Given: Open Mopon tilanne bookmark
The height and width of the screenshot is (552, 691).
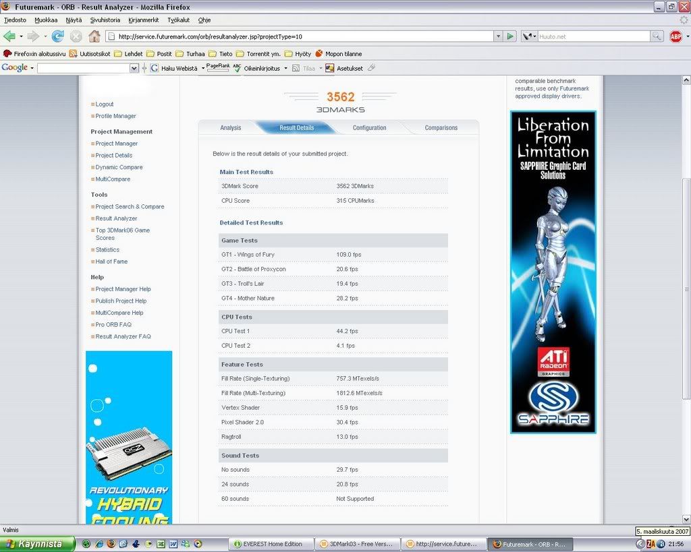Looking at the screenshot, I should (x=338, y=54).
